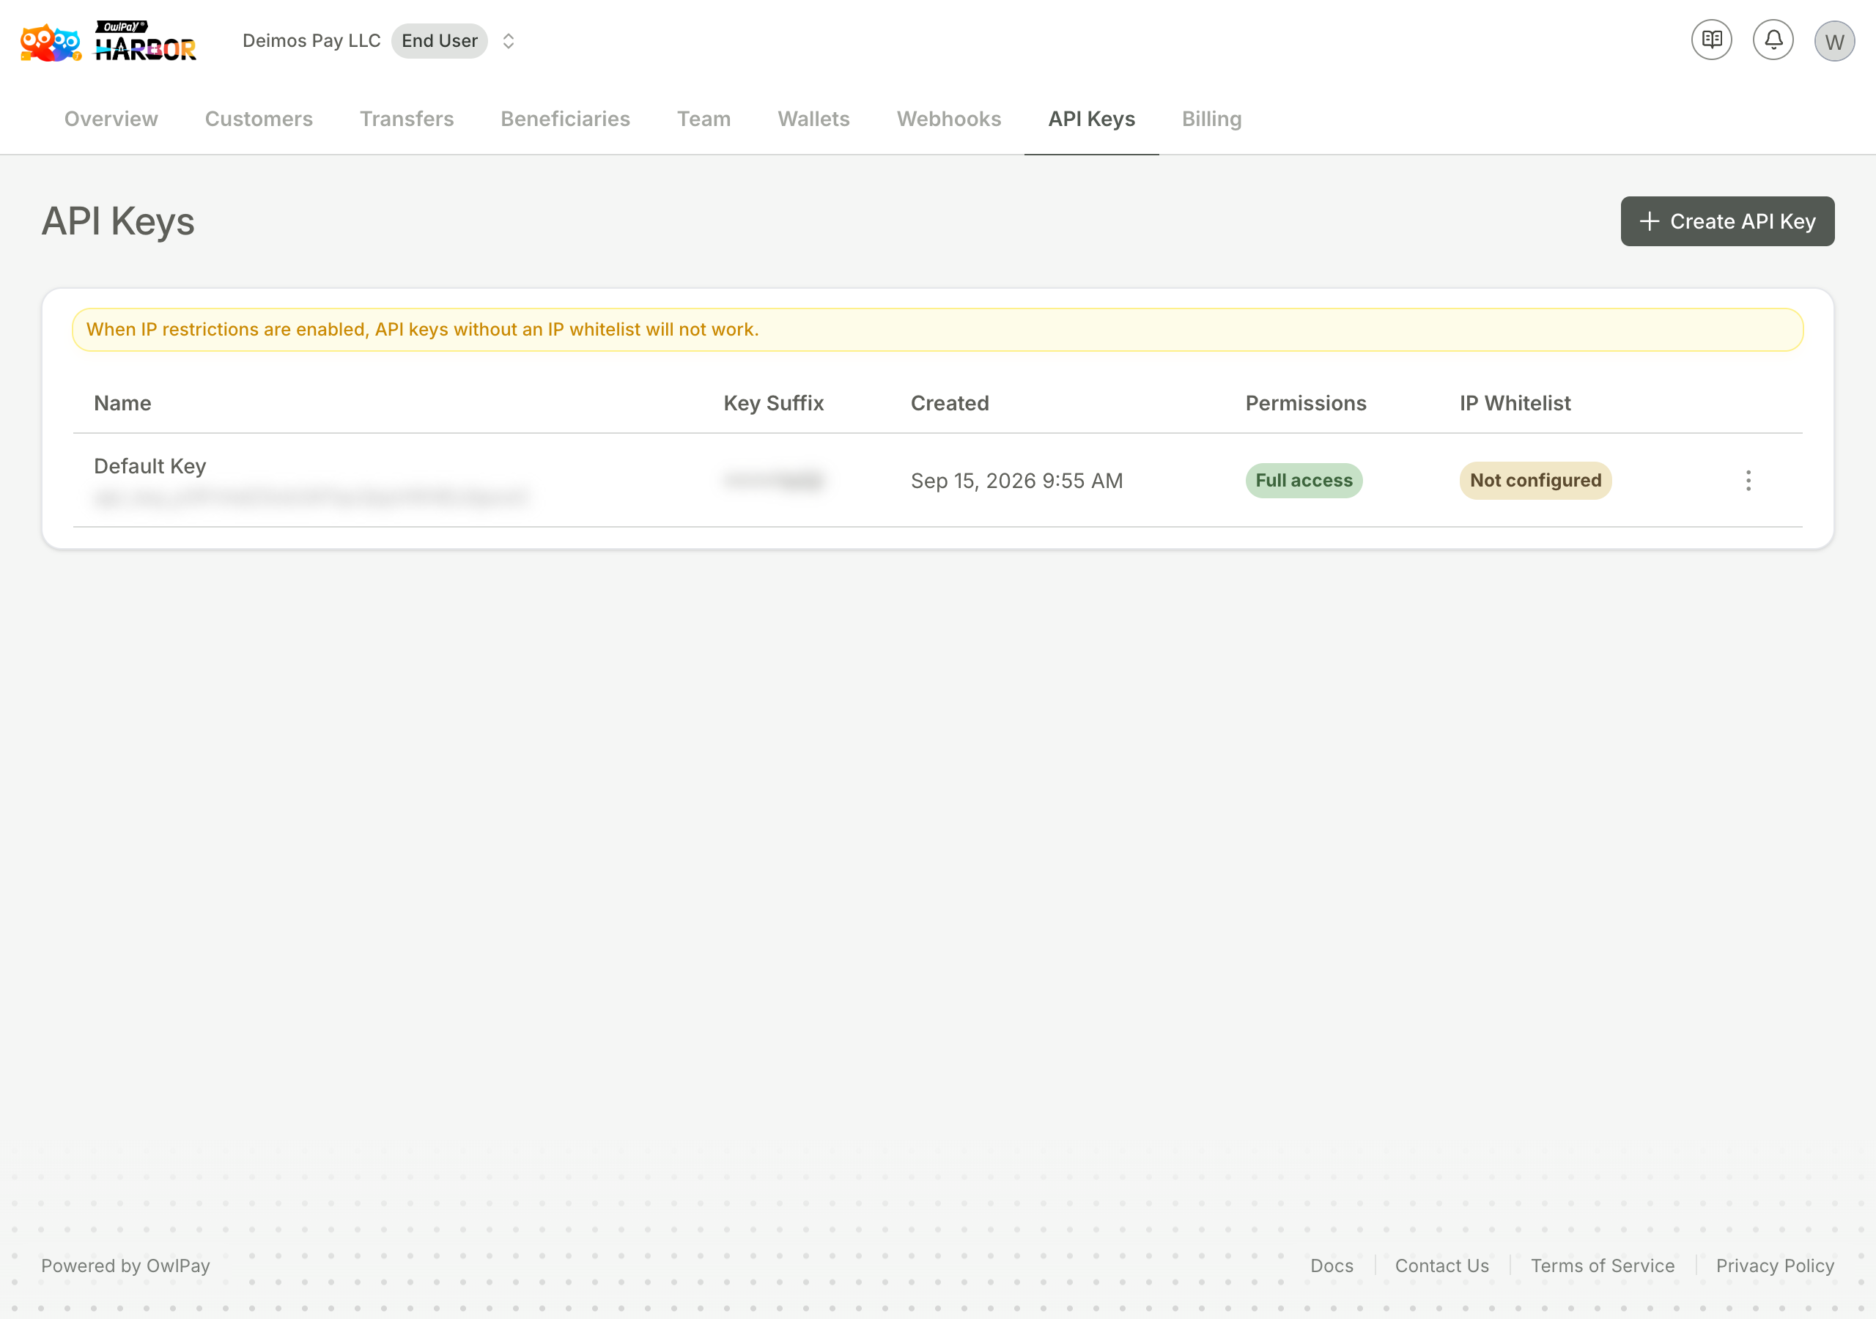Click the Deimos Pay LLC name
The width and height of the screenshot is (1876, 1319).
[311, 41]
